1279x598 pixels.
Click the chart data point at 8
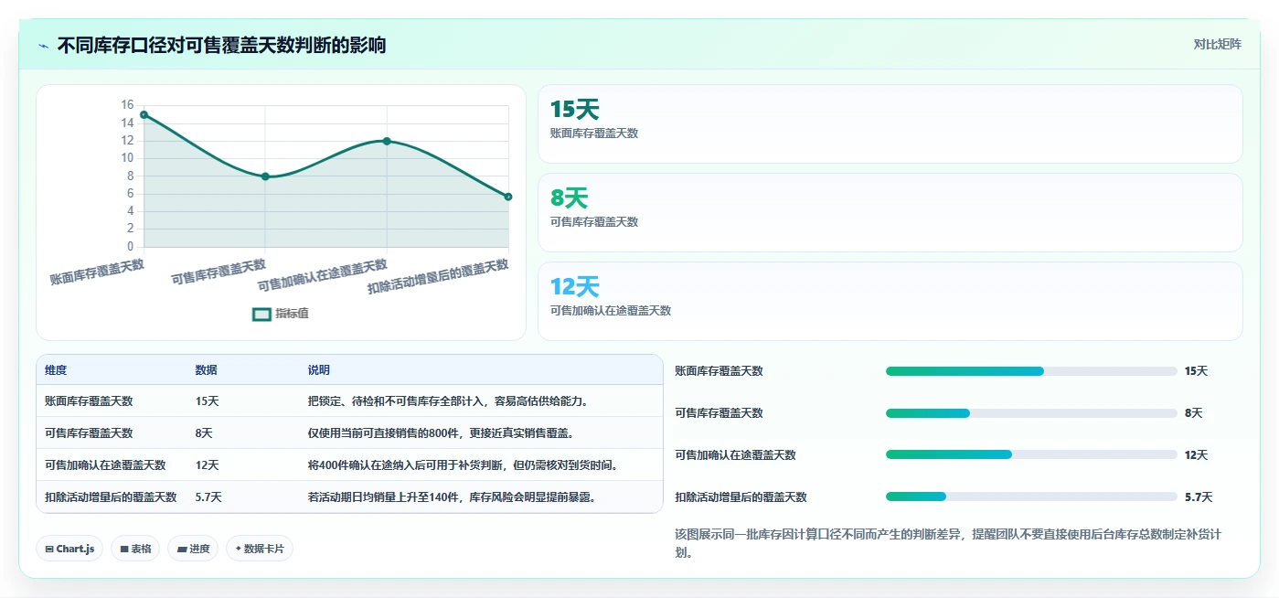pyautogui.click(x=265, y=176)
